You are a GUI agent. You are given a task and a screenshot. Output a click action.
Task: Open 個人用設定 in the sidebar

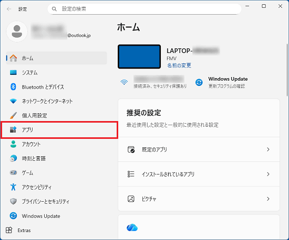click(56, 116)
